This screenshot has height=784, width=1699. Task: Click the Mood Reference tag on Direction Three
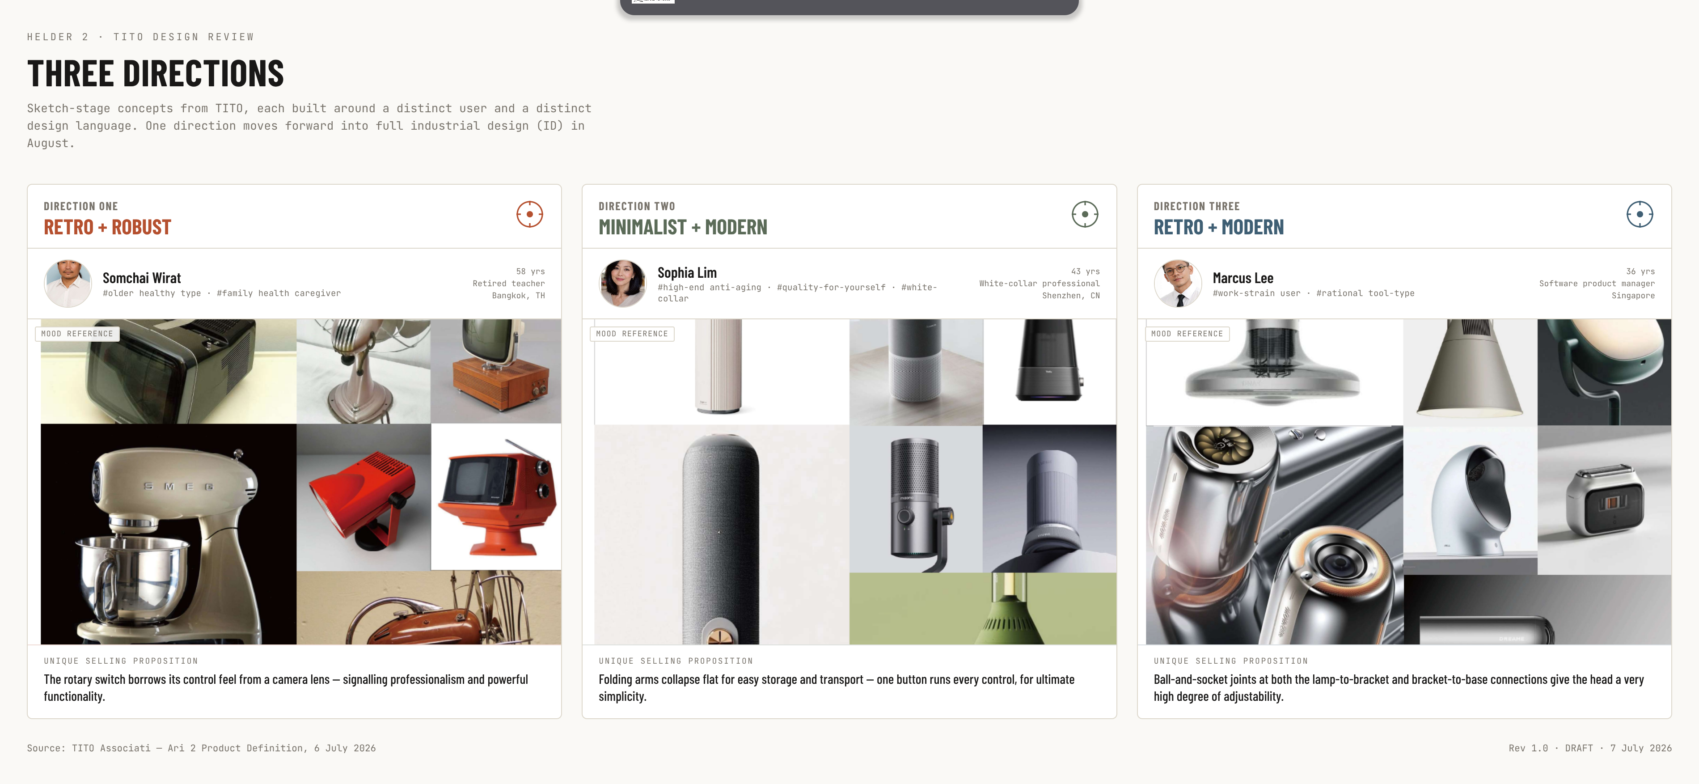pos(1187,334)
